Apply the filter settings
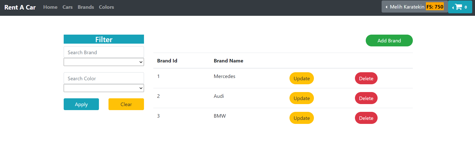Screen dimensions: 475x157 tap(81, 104)
